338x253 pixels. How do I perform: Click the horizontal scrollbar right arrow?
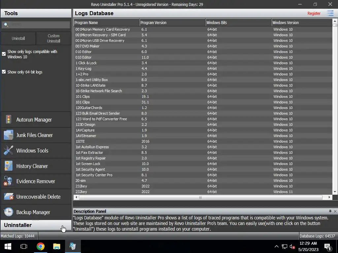pyautogui.click(x=329, y=197)
